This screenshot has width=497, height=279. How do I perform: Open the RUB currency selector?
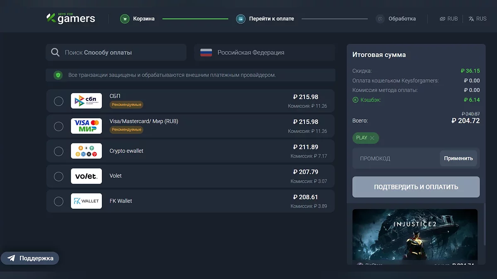tap(449, 19)
